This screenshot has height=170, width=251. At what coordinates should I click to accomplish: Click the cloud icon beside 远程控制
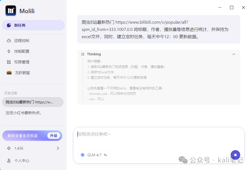(9, 41)
